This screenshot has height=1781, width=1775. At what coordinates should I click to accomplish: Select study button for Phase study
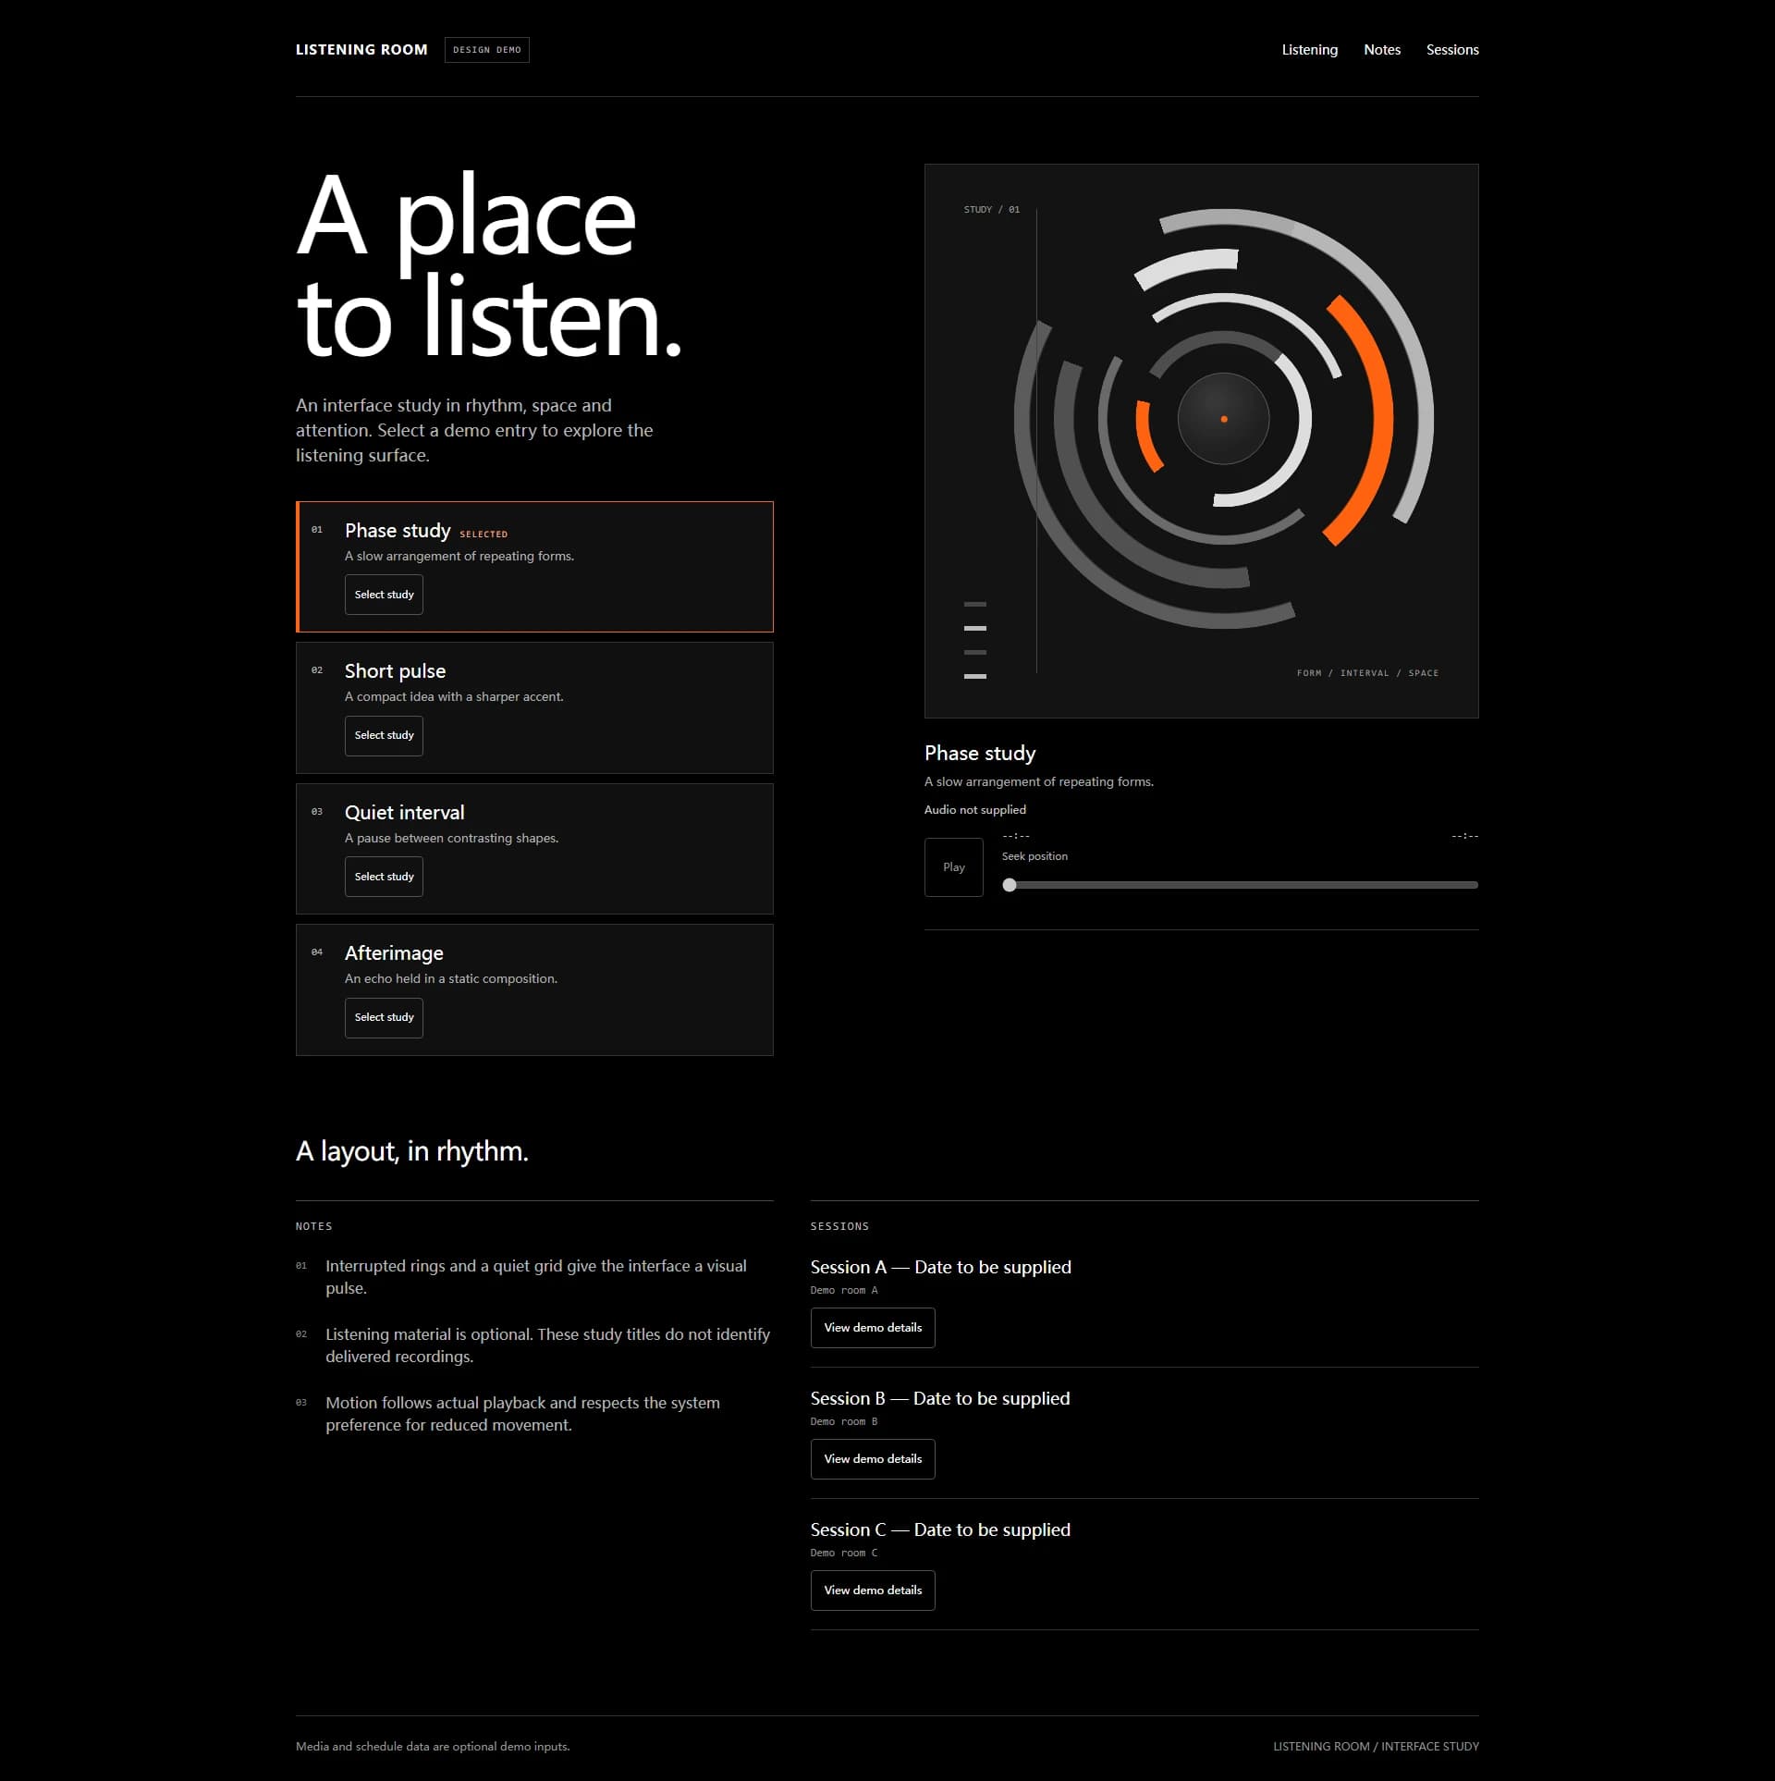click(x=384, y=595)
